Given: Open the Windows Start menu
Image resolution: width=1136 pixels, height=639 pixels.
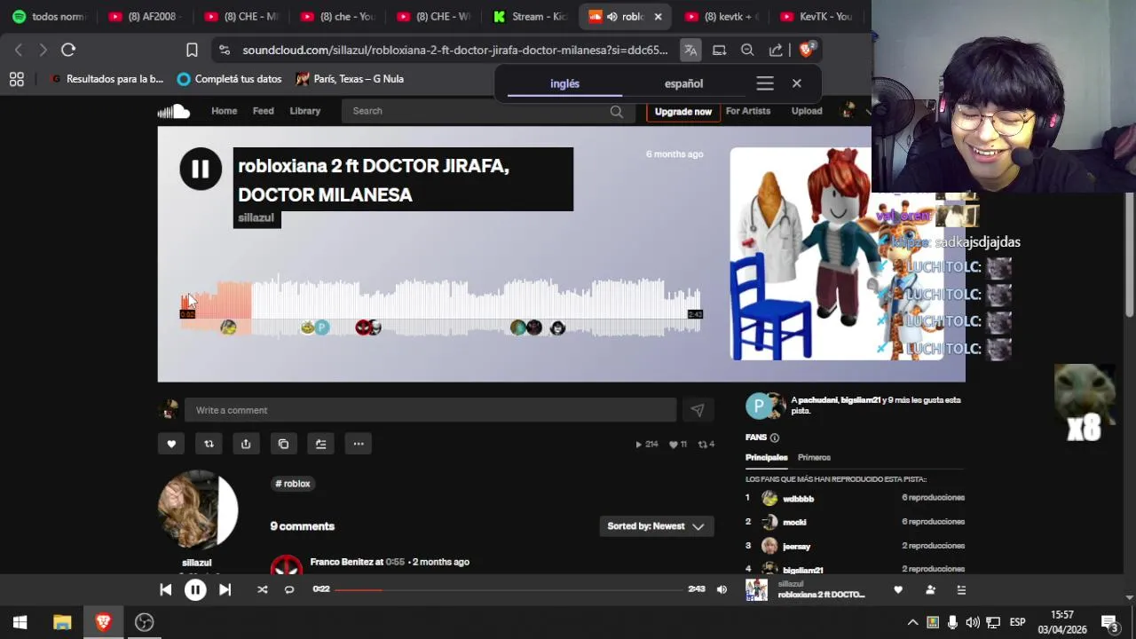Looking at the screenshot, I should [x=20, y=622].
